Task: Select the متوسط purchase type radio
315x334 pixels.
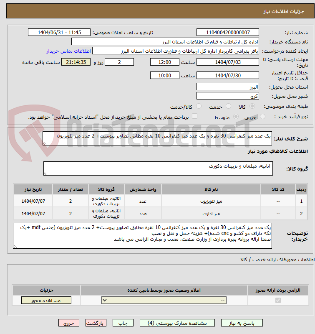Action: coord(236,117)
